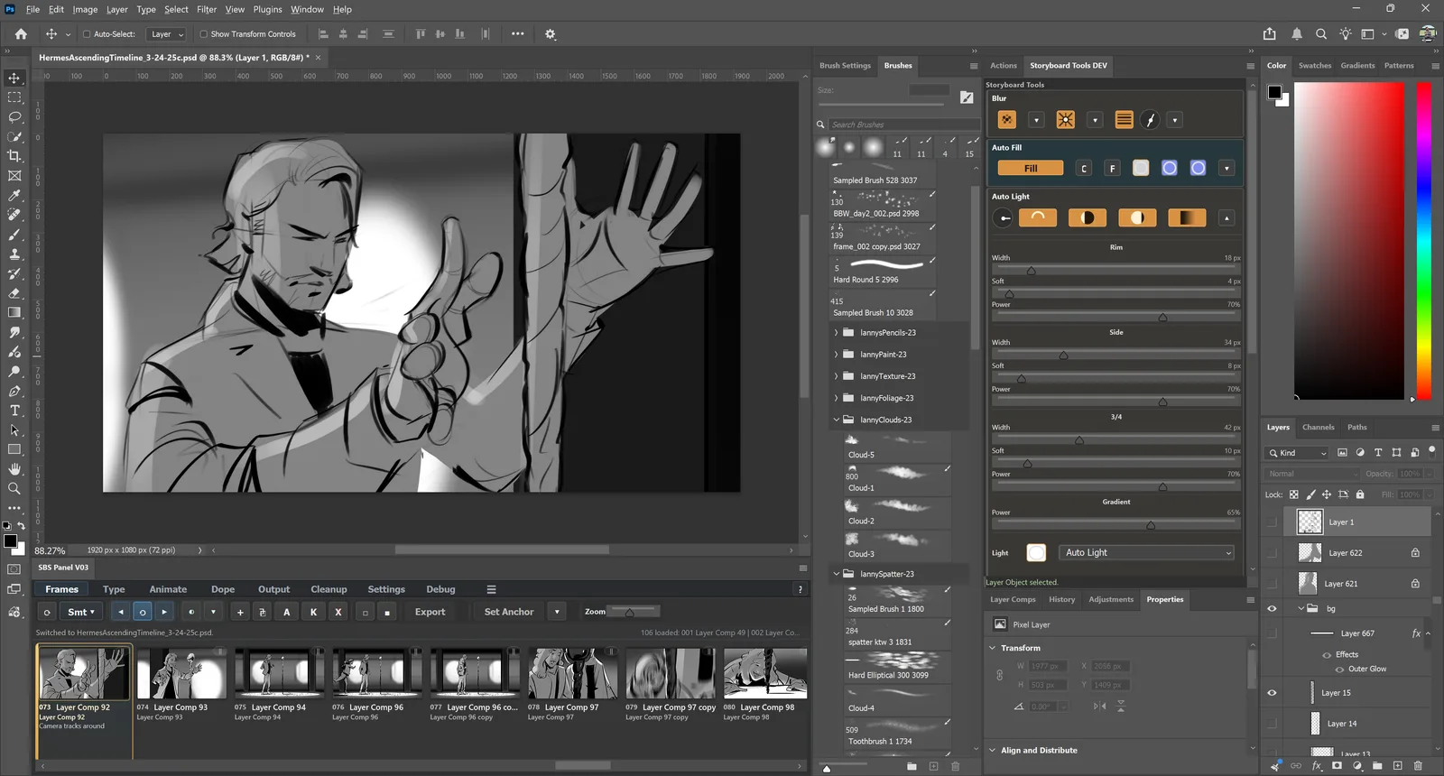Click the Zoom slider in SBS panel

pyautogui.click(x=634, y=611)
